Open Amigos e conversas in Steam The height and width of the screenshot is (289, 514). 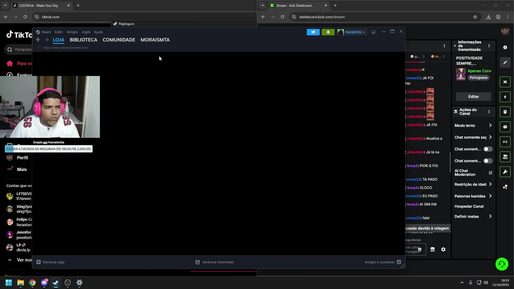[383, 262]
